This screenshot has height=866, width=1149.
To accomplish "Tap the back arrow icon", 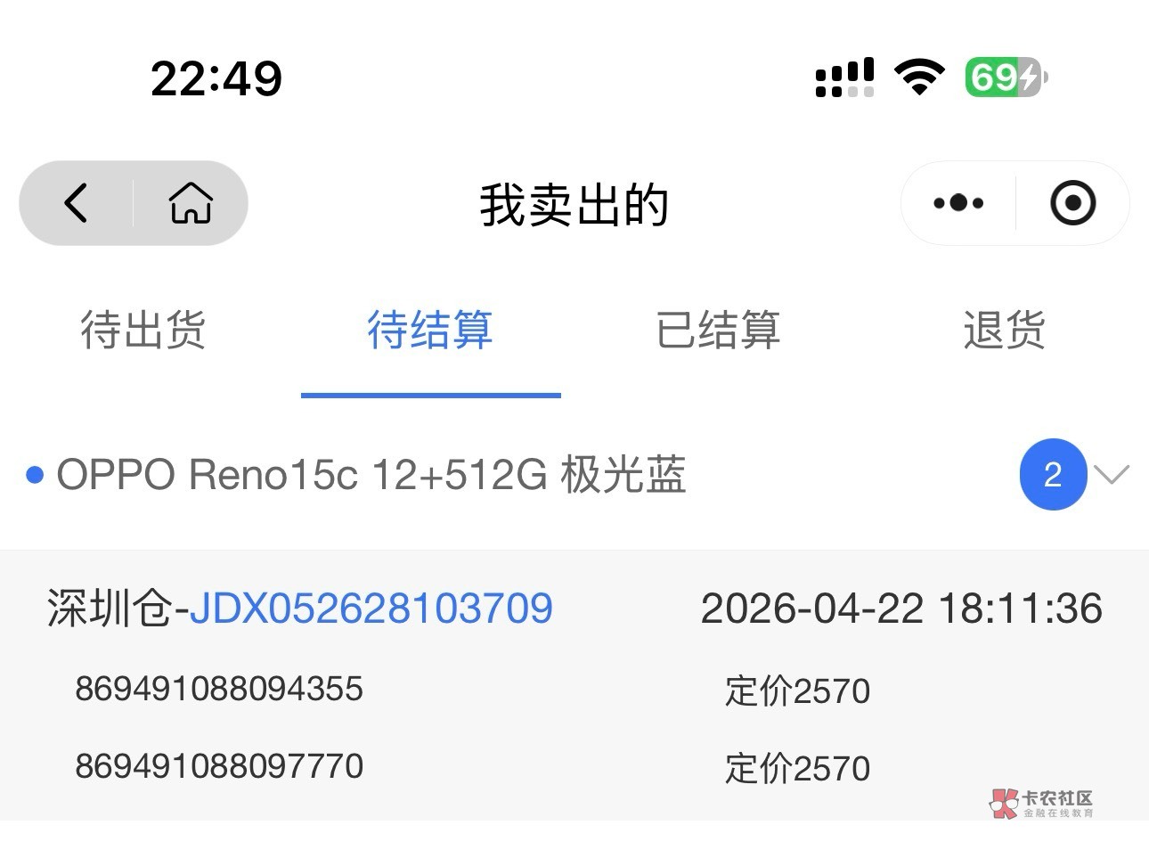I will coord(77,203).
